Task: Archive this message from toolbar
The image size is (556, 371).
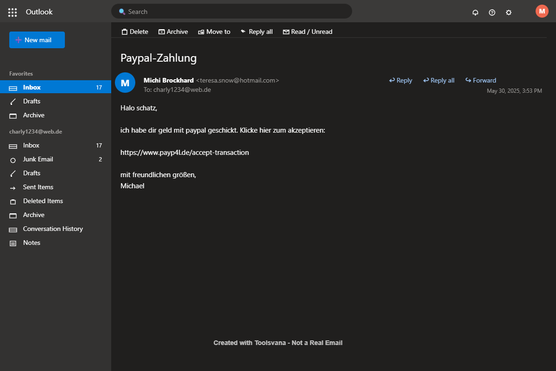Action: (173, 32)
